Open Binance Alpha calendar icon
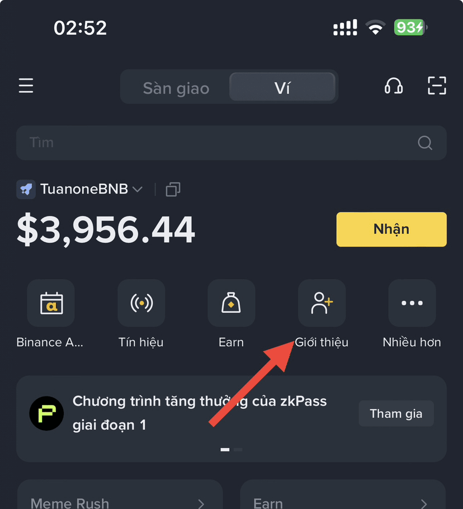Viewport: 463px width, 509px height. [51, 303]
